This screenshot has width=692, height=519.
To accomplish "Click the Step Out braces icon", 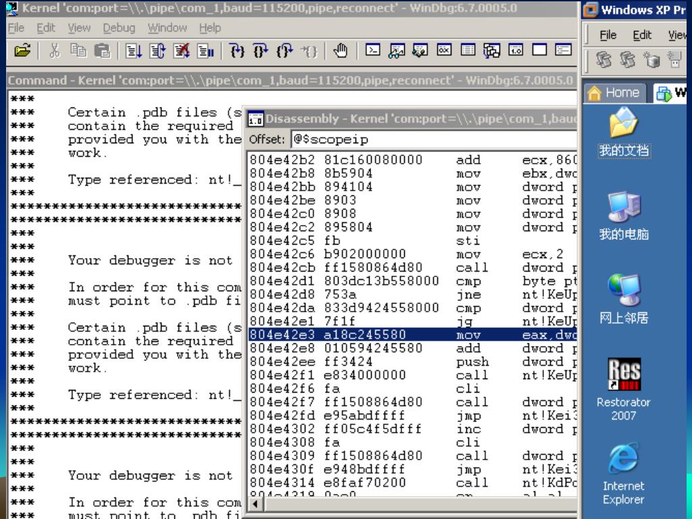I will [x=285, y=51].
